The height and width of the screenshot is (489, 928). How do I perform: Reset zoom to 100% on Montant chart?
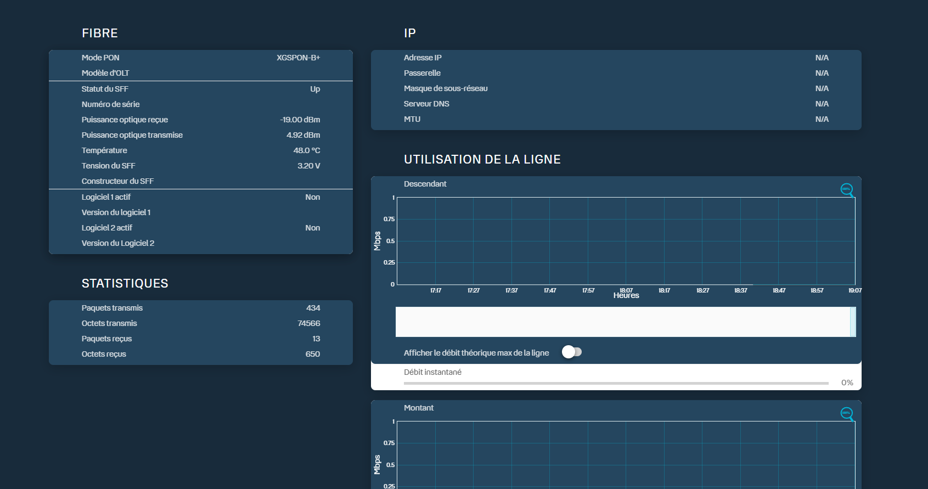(846, 413)
